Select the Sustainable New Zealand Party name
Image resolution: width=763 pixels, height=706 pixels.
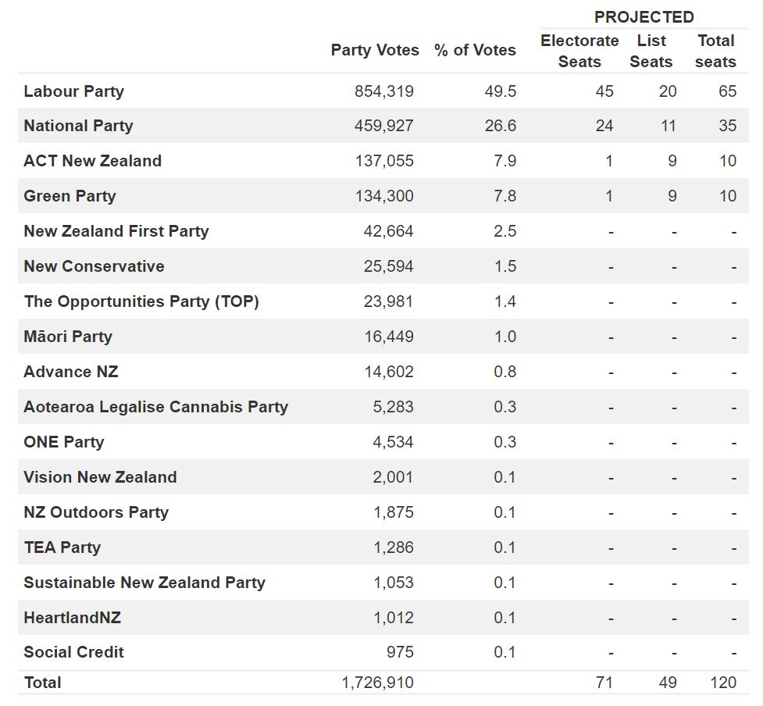pyautogui.click(x=144, y=583)
